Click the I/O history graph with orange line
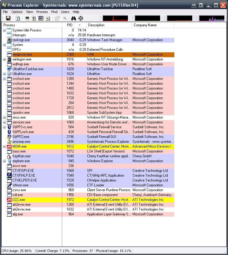 pyautogui.click(x=179, y=18)
